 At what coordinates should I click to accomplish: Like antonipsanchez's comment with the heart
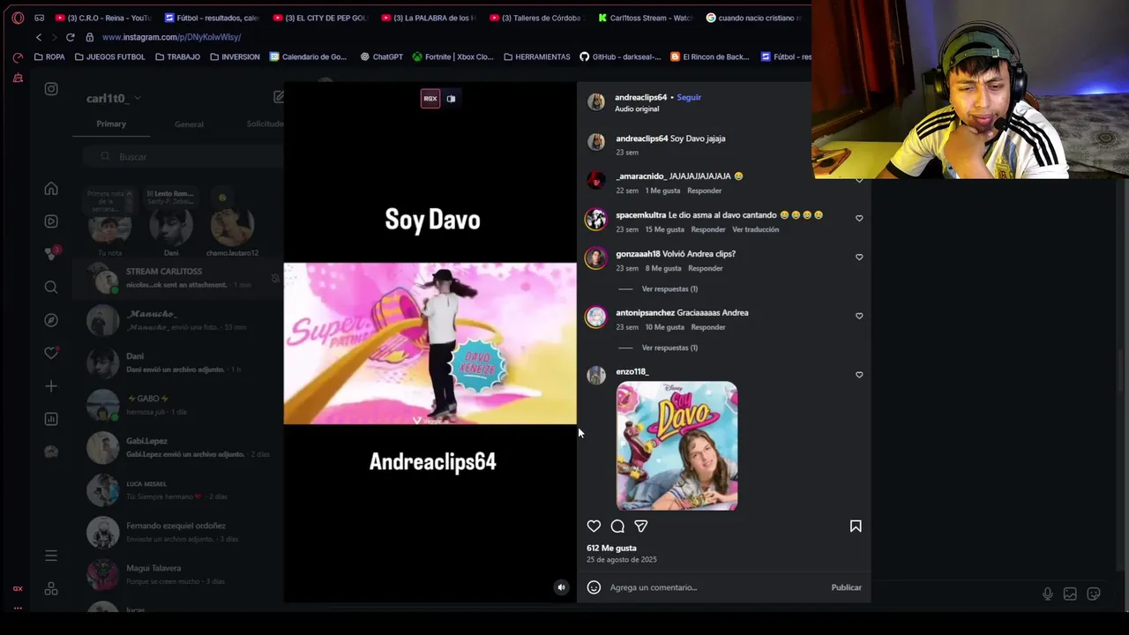click(x=859, y=316)
